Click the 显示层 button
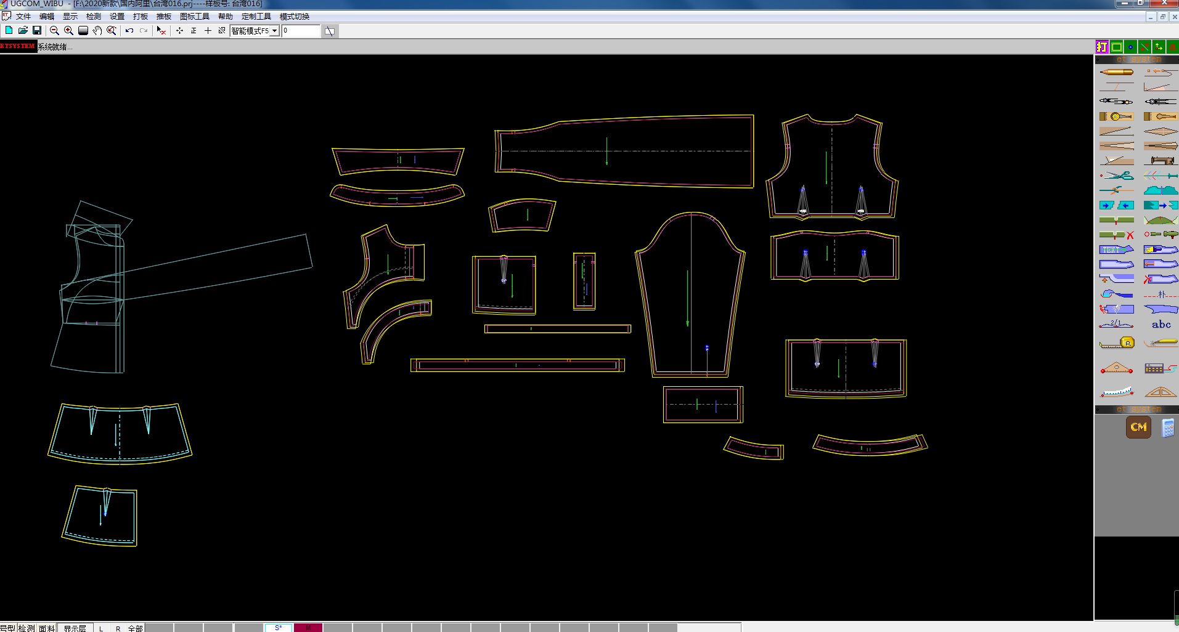 [x=75, y=628]
